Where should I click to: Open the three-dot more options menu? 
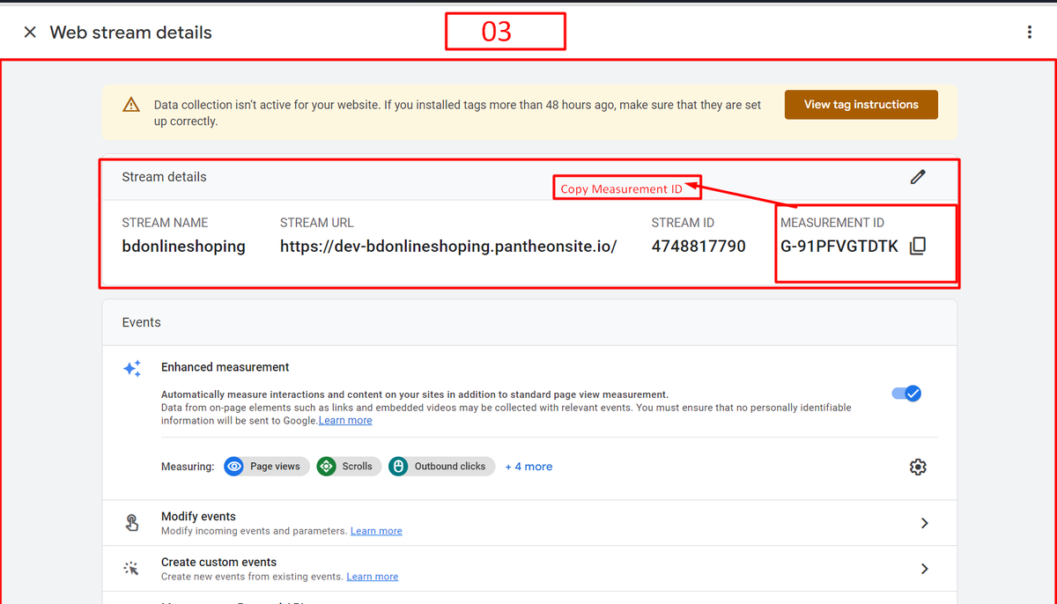point(1029,33)
